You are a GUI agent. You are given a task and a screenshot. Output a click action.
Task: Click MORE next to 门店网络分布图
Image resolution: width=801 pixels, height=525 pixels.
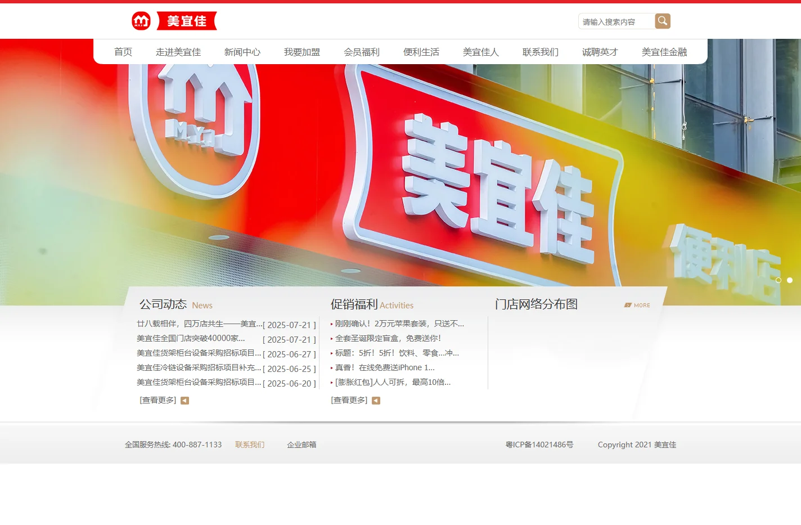(x=637, y=305)
